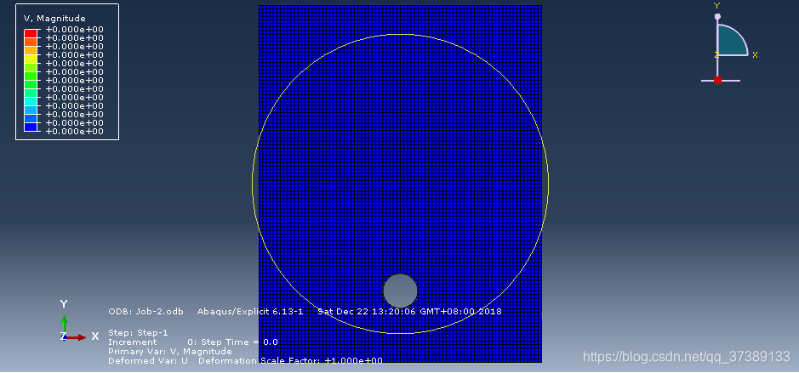Click the "Primary Var: V, Magnitude" line

(169, 351)
